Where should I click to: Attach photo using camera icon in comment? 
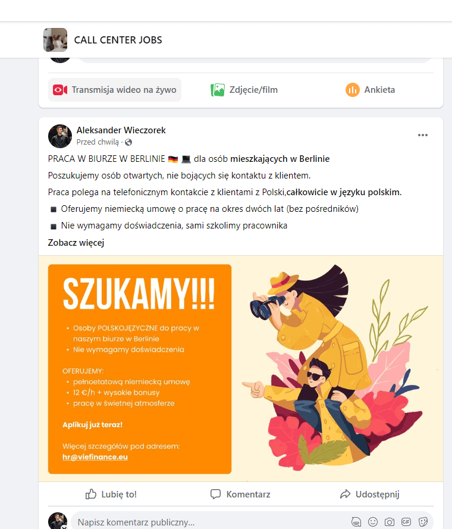pos(390,522)
